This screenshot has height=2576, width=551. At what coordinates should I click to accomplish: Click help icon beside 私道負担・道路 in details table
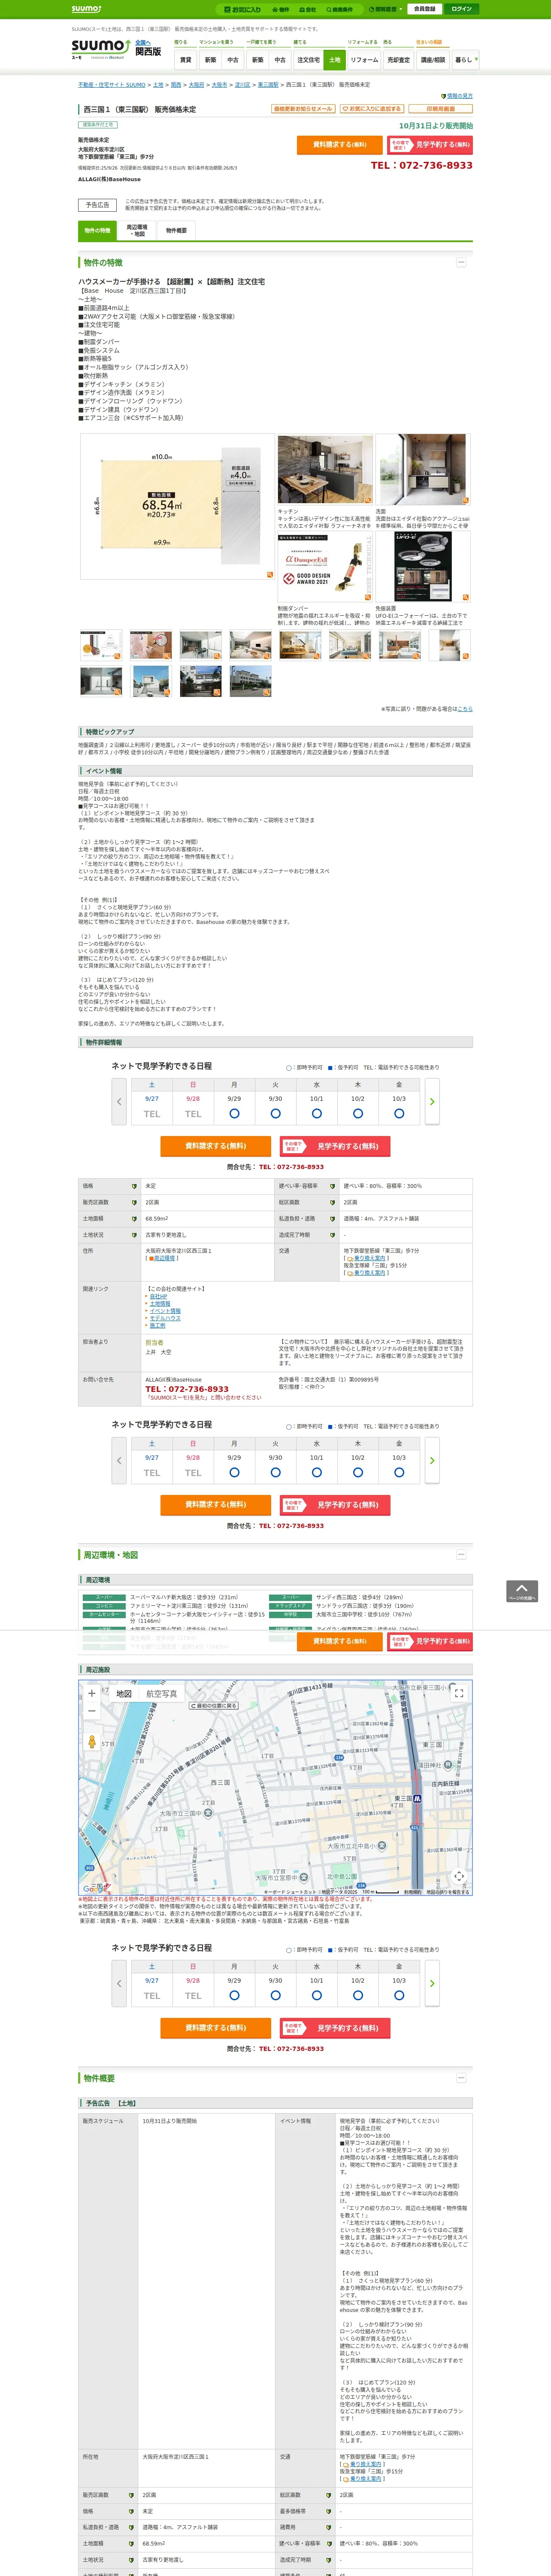point(332,1219)
